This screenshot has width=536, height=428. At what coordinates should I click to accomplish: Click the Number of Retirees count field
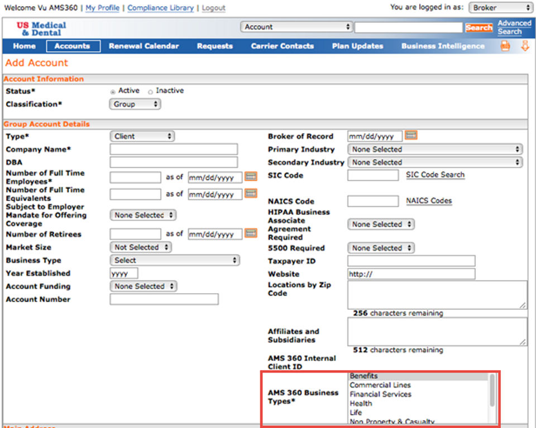(135, 234)
